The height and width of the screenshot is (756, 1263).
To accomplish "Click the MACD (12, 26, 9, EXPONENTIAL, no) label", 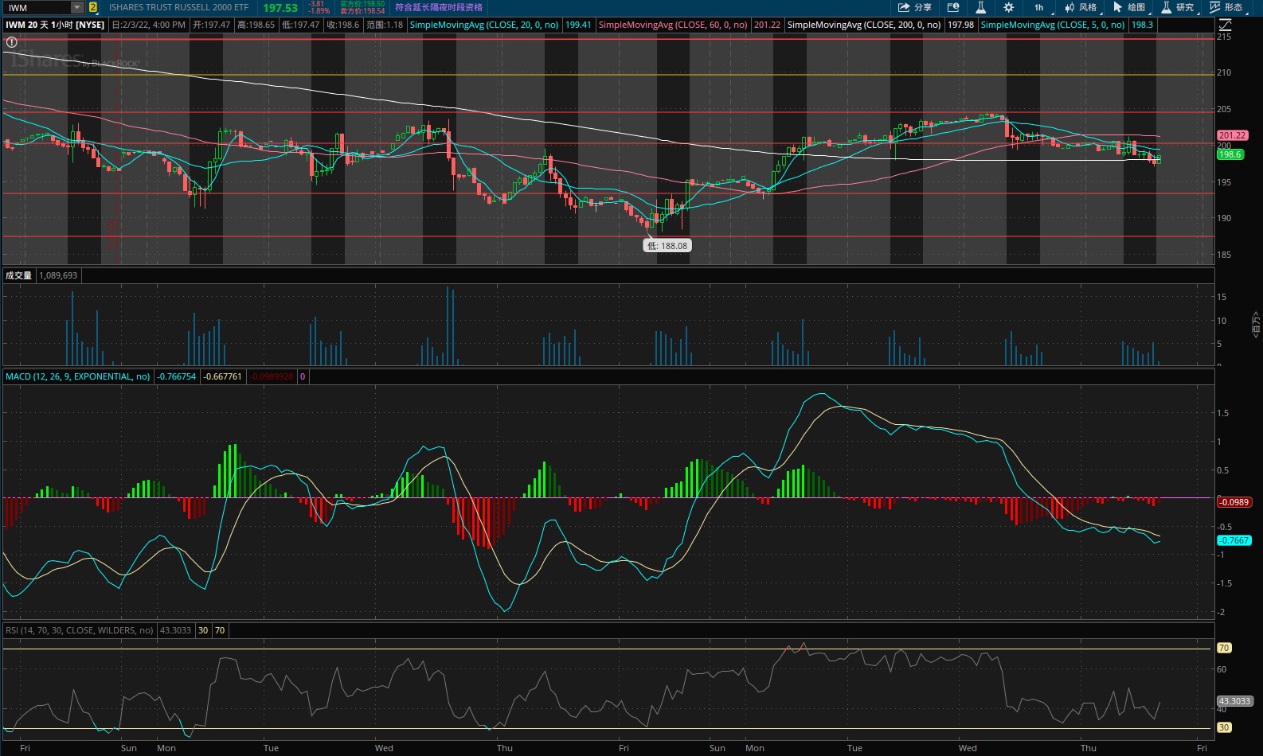I will (78, 376).
